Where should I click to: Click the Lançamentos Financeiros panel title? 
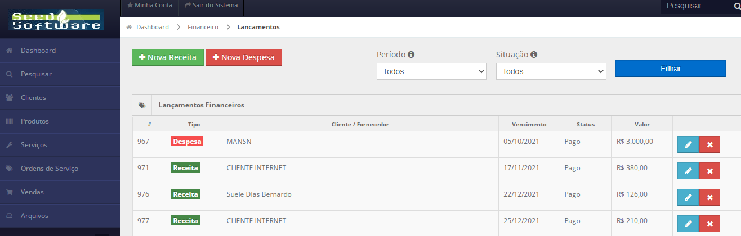tap(202, 105)
